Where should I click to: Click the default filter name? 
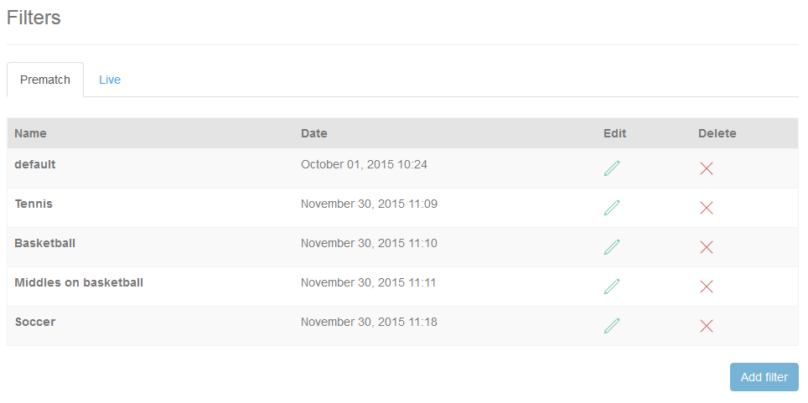point(35,164)
